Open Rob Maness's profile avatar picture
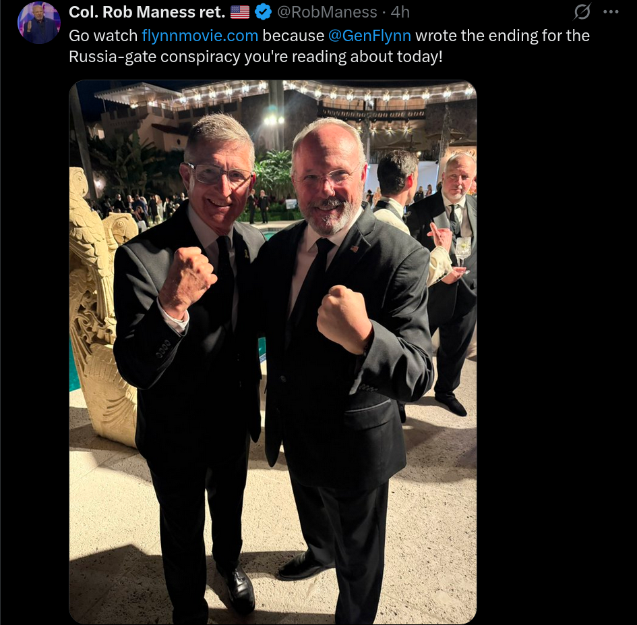The image size is (637, 625). coord(39,23)
